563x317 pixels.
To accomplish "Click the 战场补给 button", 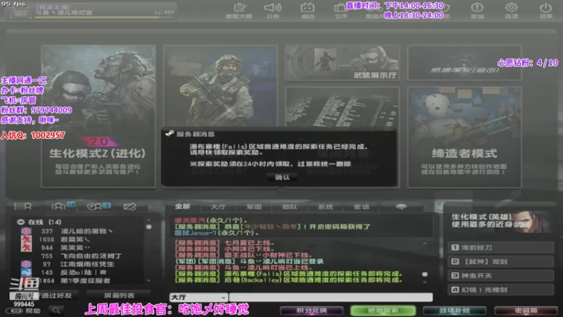I will (455, 311).
